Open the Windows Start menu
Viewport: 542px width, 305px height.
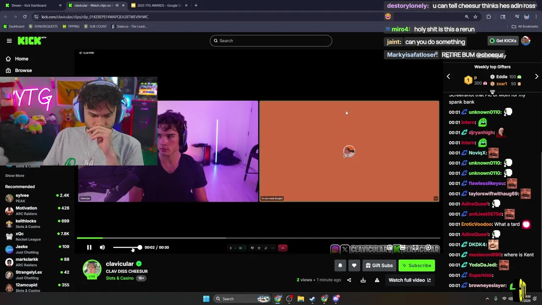(206, 299)
